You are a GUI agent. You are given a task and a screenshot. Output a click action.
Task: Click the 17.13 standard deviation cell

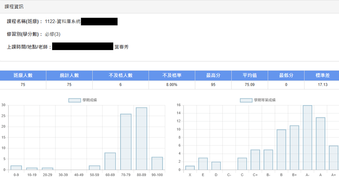(x=322, y=85)
